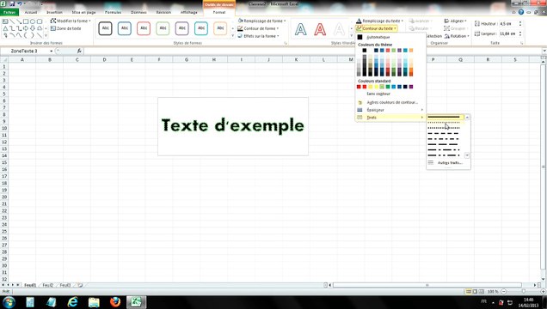
Task: Click the highlighted Contour du texte dropdown
Action: click(376, 28)
